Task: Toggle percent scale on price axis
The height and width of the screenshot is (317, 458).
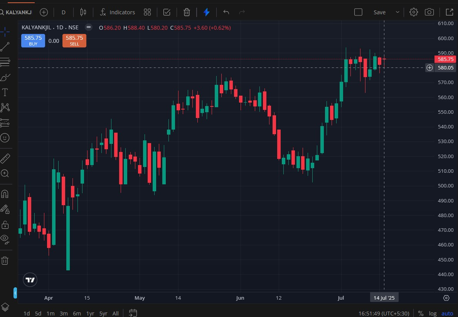Action: pos(421,314)
